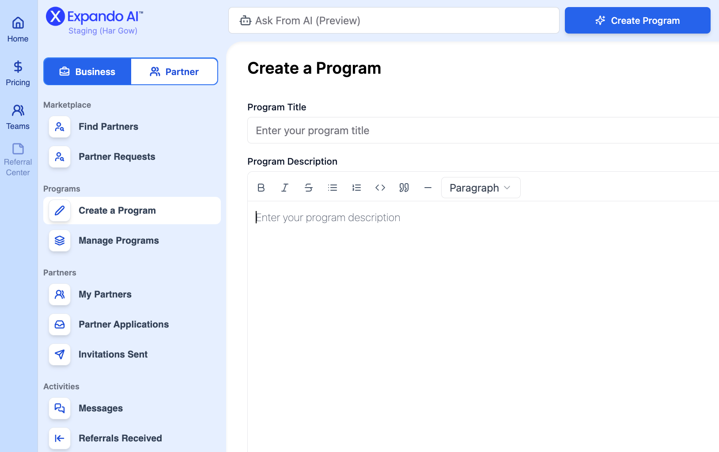The width and height of the screenshot is (719, 452).
Task: Open Invitations Sent
Action: (x=132, y=354)
